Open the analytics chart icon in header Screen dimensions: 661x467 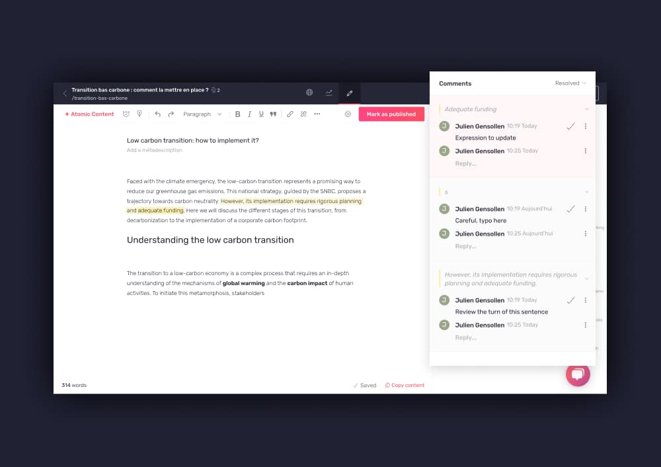click(x=329, y=93)
